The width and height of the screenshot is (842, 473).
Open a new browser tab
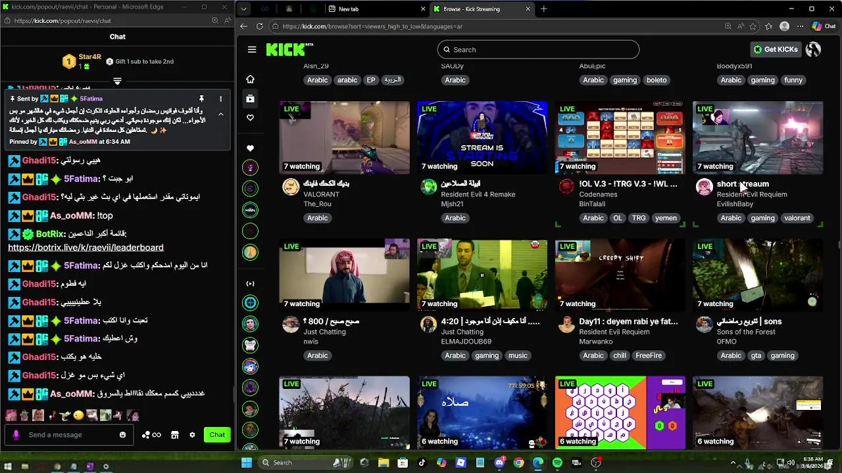pos(543,9)
